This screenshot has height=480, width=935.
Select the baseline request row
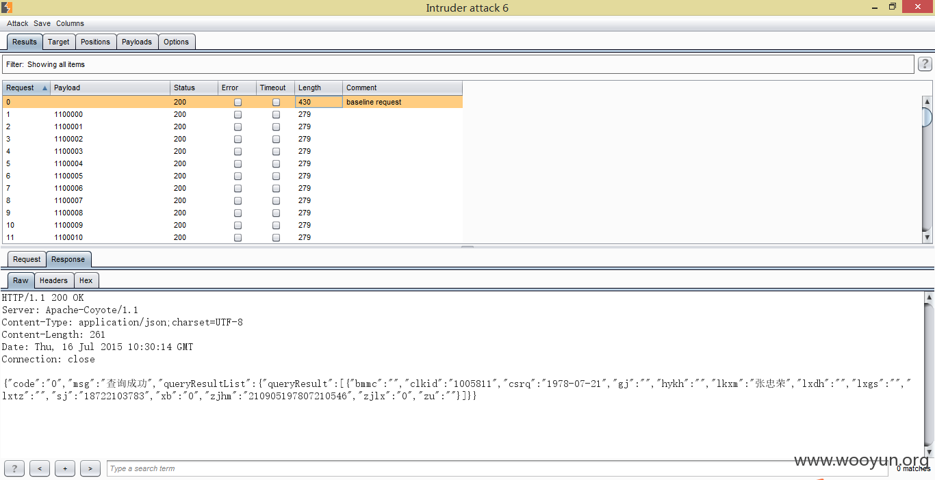pyautogui.click(x=232, y=102)
